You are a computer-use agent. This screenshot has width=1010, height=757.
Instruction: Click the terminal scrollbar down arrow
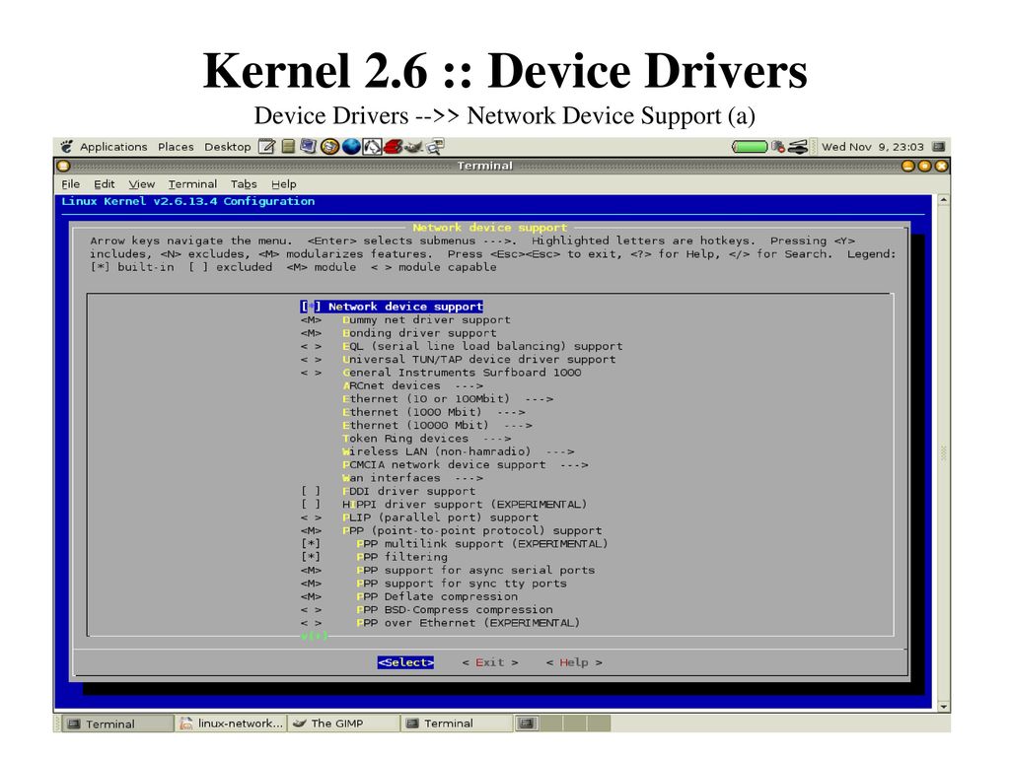[944, 706]
